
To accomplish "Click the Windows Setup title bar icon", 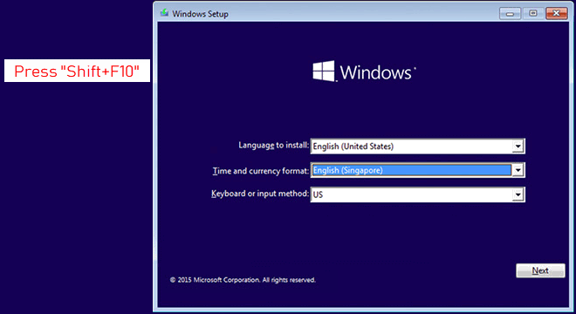I will tap(164, 13).
